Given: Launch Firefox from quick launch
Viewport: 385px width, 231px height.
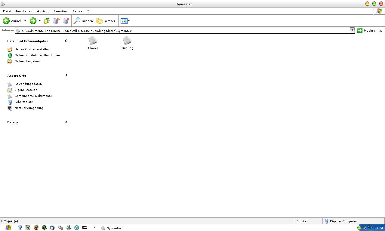Looking at the screenshot, I should pyautogui.click(x=36, y=228).
